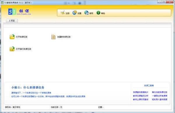Click the 一键导出所有课表 link
This screenshot has height=113, width=175.
tap(160, 96)
